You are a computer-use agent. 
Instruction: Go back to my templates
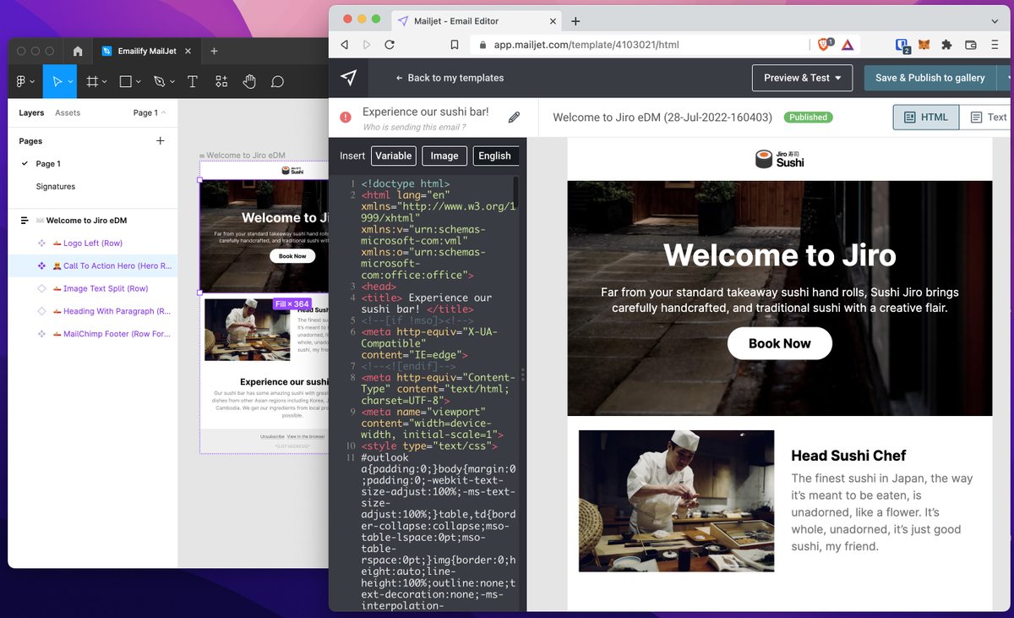pos(450,78)
